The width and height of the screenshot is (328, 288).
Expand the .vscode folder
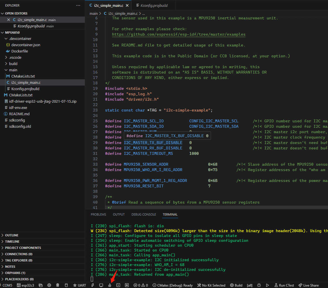tap(15, 57)
